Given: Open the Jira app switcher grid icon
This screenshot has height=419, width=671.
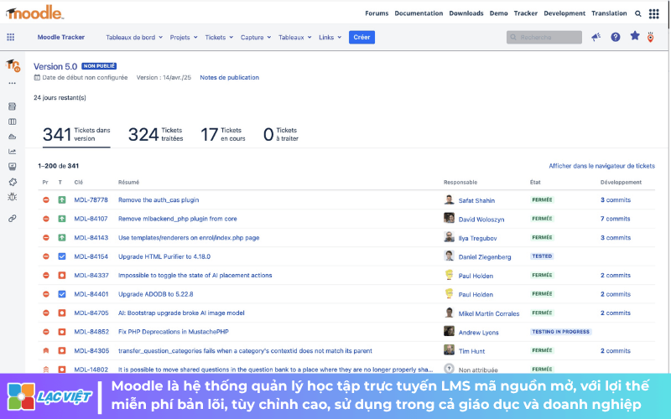Looking at the screenshot, I should [x=11, y=37].
